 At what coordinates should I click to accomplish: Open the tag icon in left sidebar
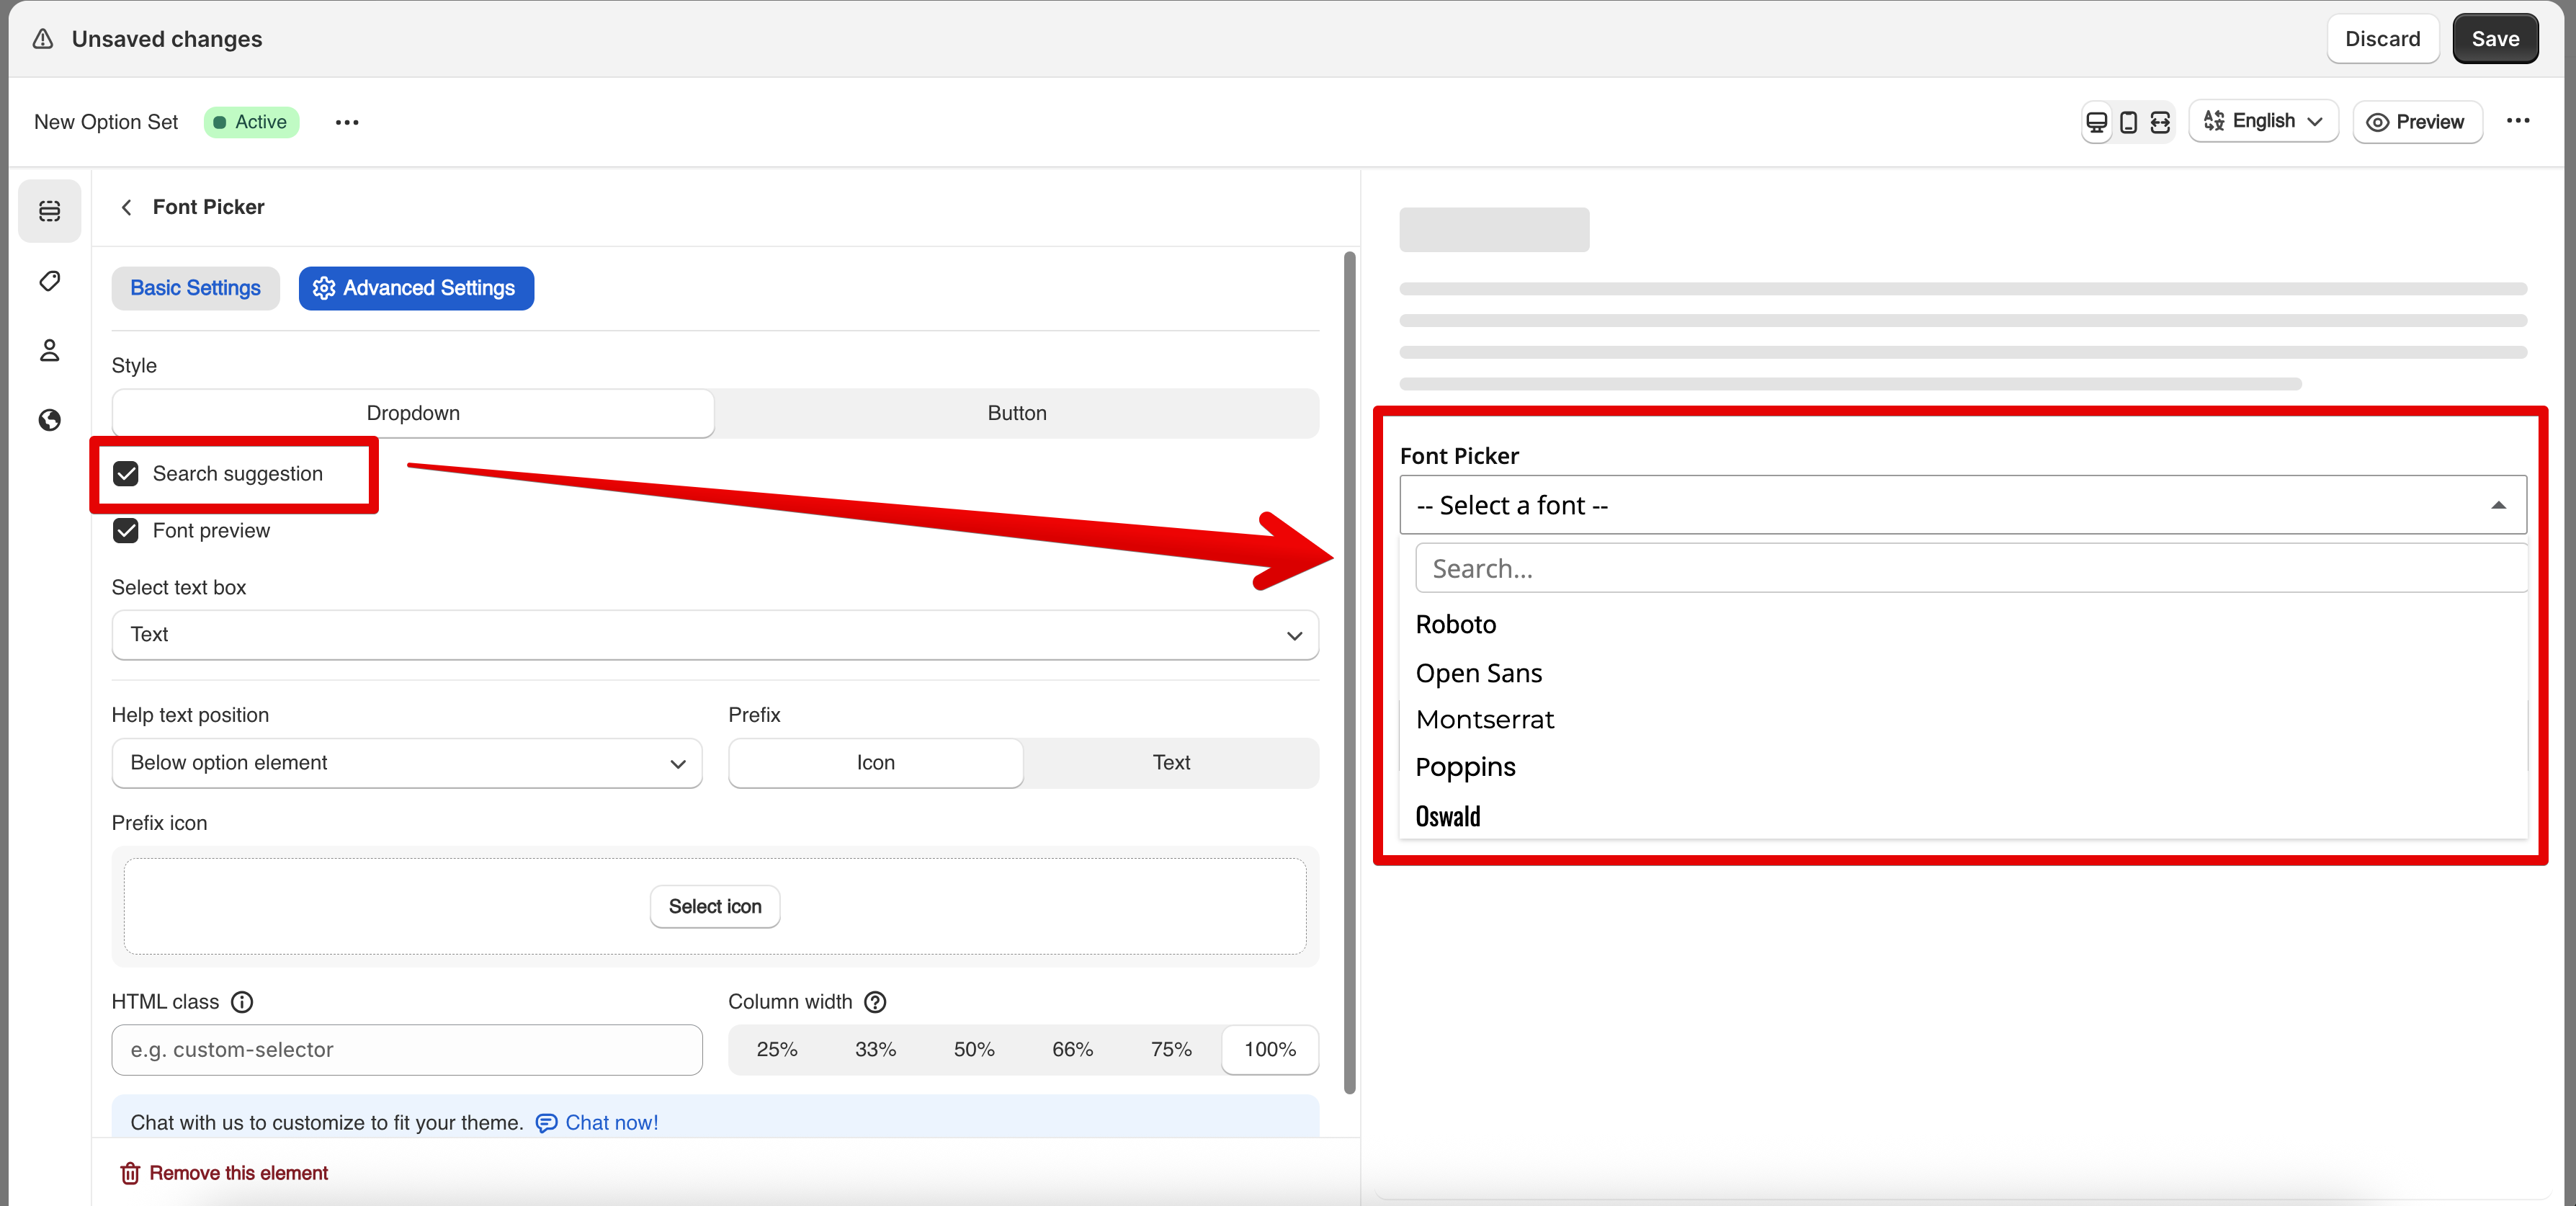[x=49, y=281]
